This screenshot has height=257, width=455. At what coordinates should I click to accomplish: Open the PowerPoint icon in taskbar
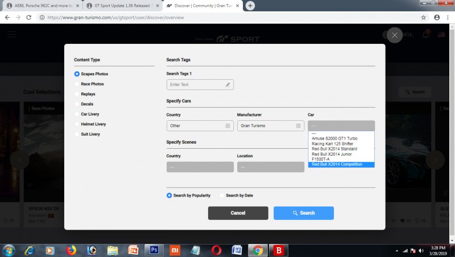point(133,250)
